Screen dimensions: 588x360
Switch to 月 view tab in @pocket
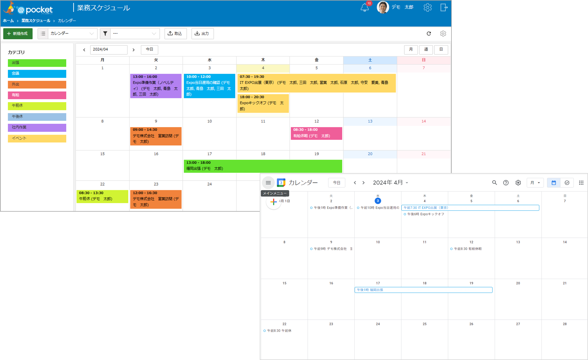pyautogui.click(x=411, y=50)
